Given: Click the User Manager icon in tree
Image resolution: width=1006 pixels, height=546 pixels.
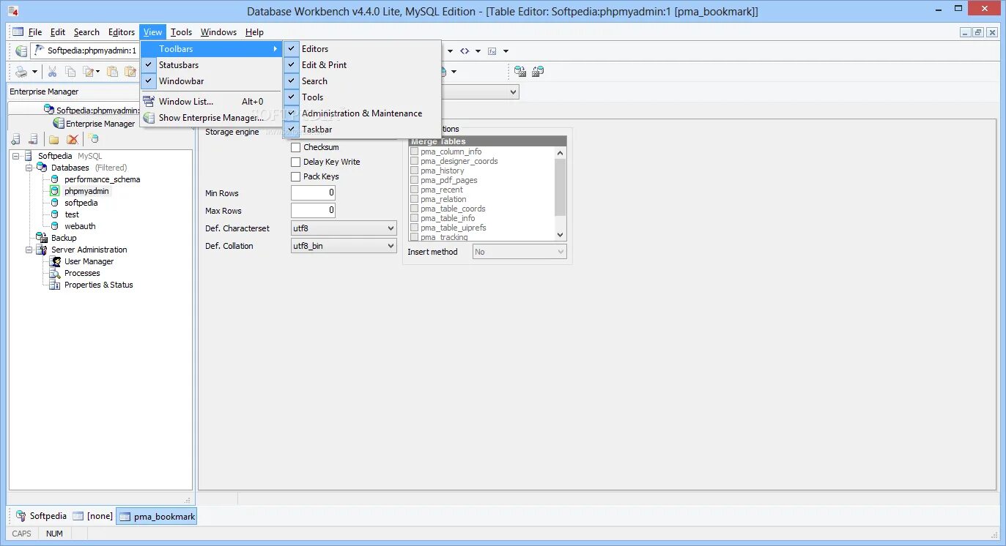Looking at the screenshot, I should pyautogui.click(x=56, y=261).
